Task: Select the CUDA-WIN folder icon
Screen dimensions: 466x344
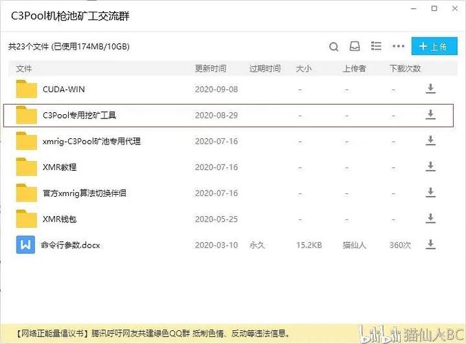Action: point(26,89)
